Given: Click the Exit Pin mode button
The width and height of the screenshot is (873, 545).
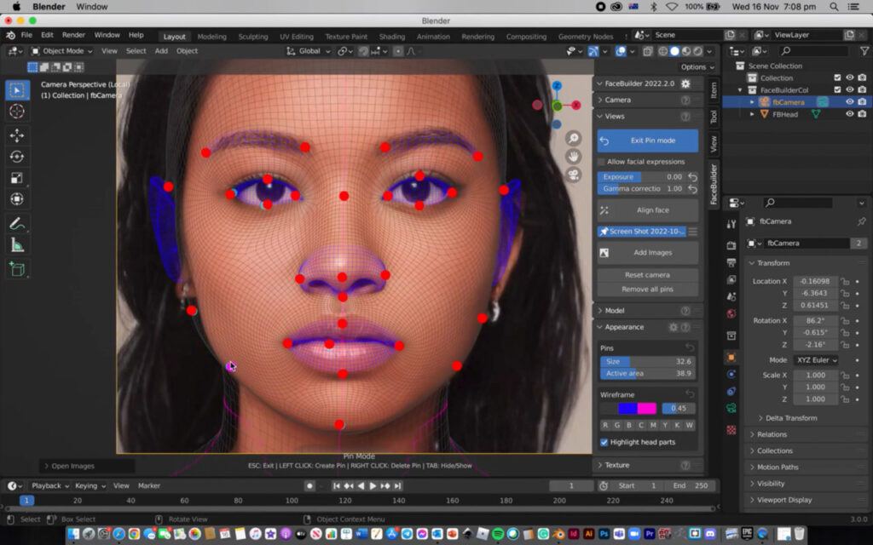Looking at the screenshot, I should click(x=648, y=141).
